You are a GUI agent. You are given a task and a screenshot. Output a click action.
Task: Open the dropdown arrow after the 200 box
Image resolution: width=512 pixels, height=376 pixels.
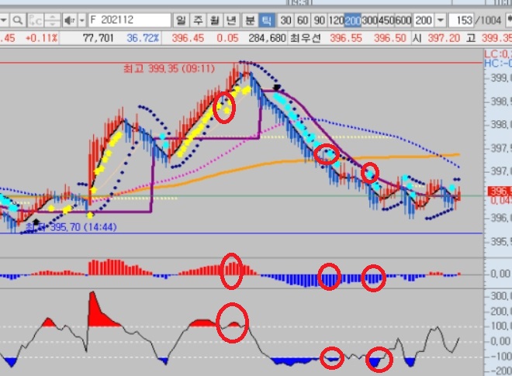coord(441,21)
